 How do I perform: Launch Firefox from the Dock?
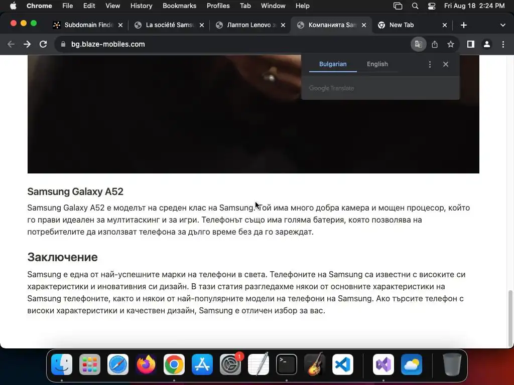pyautogui.click(x=146, y=364)
